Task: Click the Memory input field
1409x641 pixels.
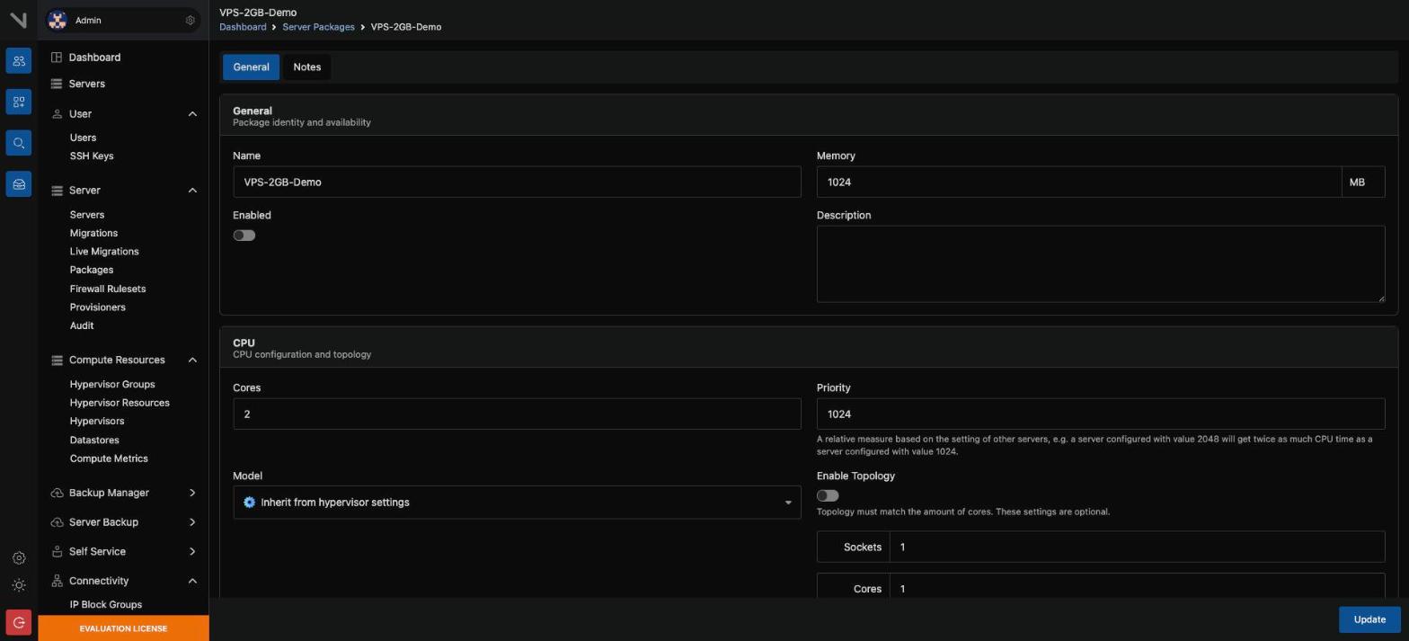Action: (1079, 183)
